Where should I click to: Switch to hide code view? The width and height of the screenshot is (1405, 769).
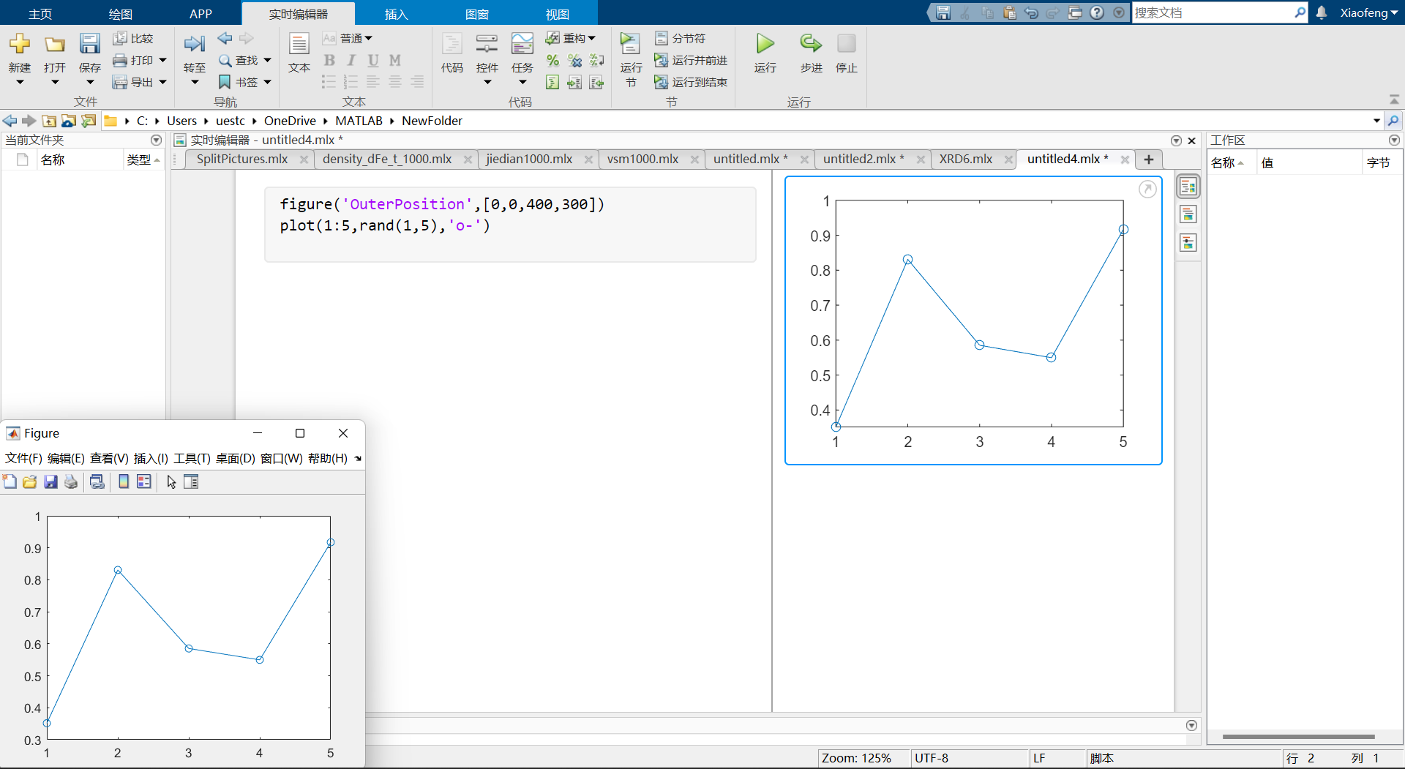tap(1188, 243)
